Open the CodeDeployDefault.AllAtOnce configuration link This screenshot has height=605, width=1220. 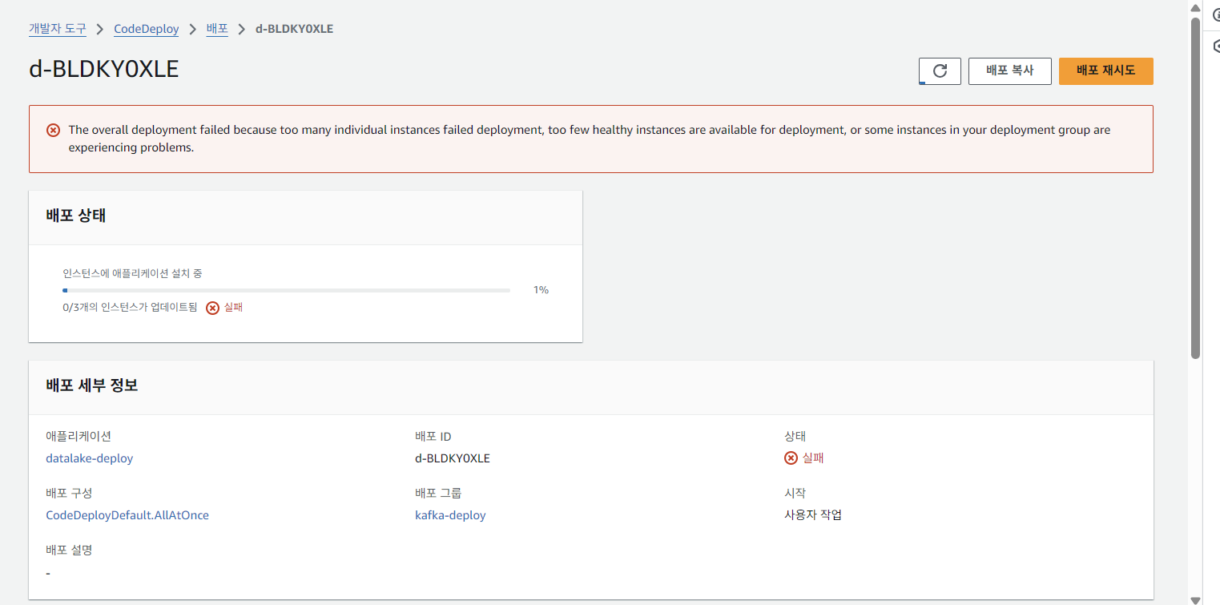127,515
